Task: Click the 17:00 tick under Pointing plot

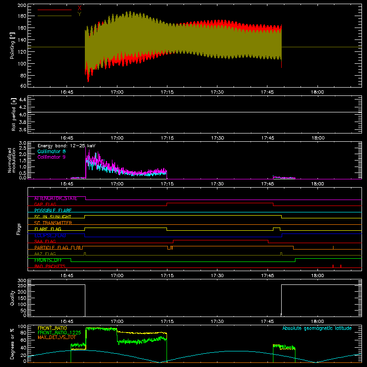Action: pos(117,92)
